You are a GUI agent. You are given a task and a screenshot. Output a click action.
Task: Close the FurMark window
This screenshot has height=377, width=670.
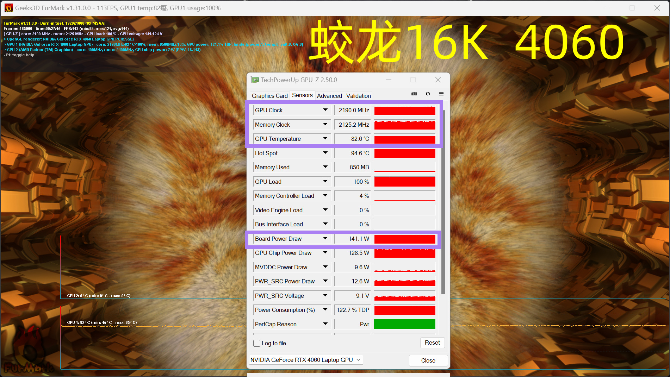tap(657, 8)
